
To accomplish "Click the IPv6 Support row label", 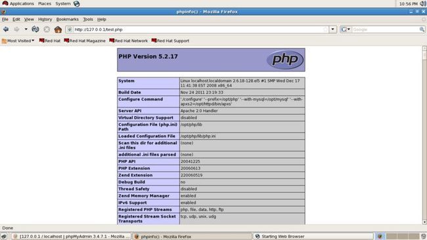I will tap(132, 203).
